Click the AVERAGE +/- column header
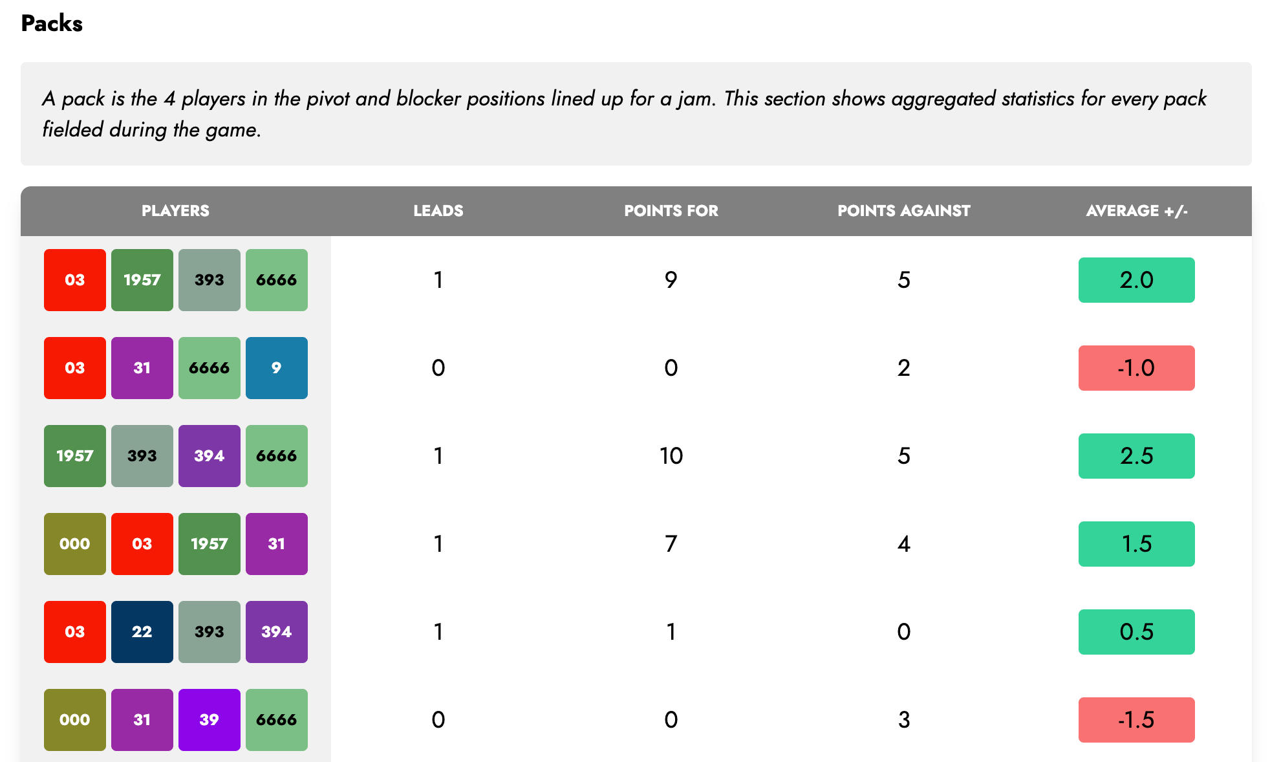Screen dimensions: 1270x762 [1137, 211]
